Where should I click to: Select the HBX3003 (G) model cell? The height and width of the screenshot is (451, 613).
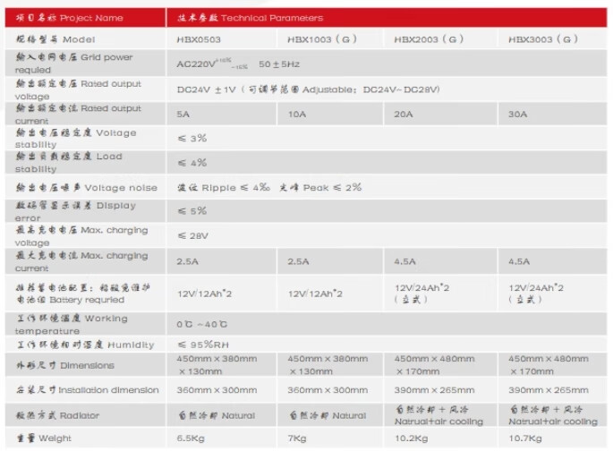[x=542, y=39]
